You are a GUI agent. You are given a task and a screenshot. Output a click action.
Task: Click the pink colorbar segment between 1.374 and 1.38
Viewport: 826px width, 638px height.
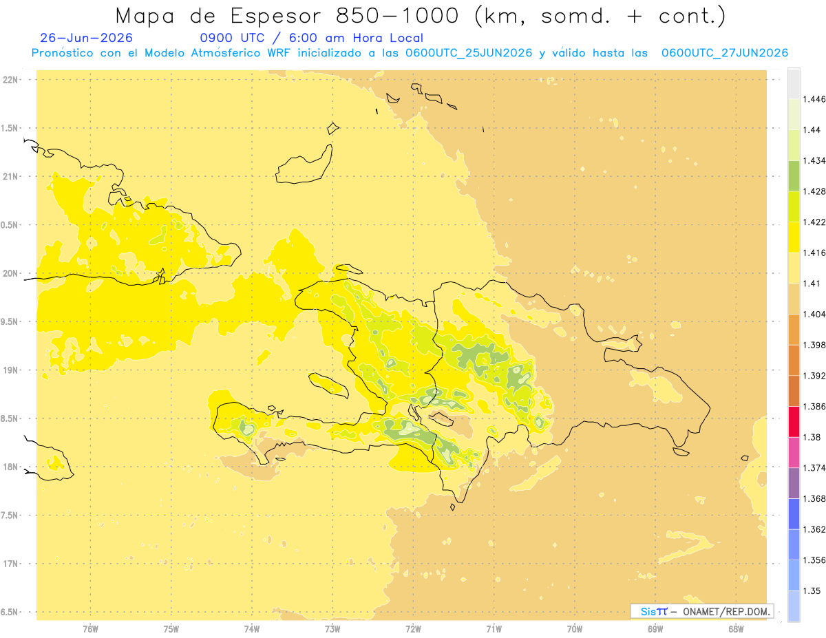(x=794, y=453)
